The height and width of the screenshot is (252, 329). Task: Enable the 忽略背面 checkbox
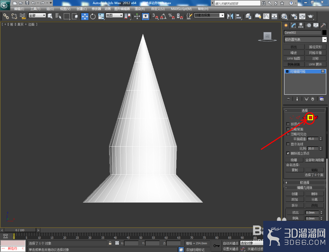point(288,129)
